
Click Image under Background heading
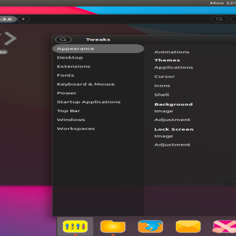pyautogui.click(x=163, y=112)
